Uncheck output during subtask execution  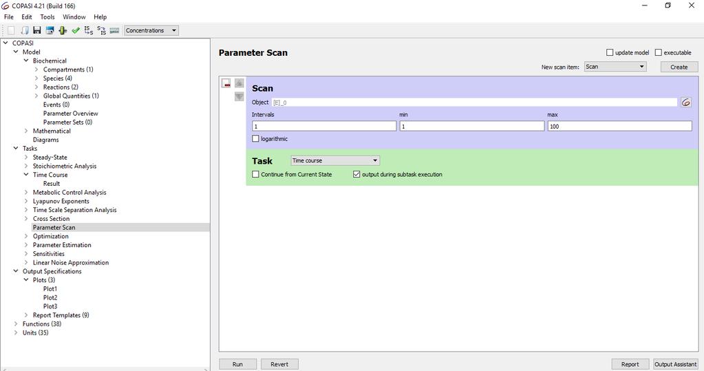click(x=356, y=174)
